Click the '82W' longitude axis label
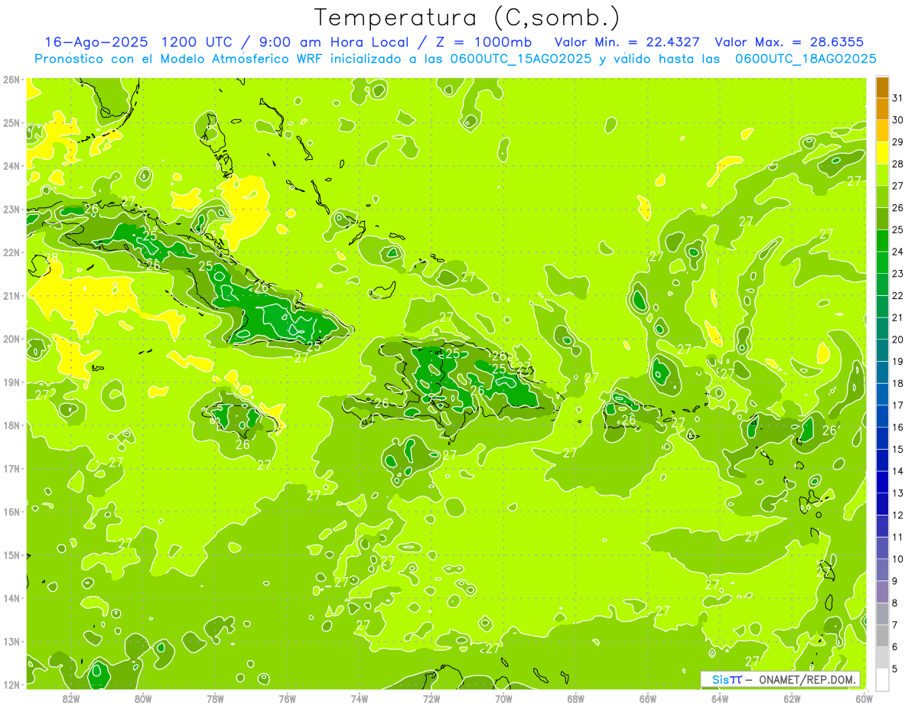 tap(71, 698)
